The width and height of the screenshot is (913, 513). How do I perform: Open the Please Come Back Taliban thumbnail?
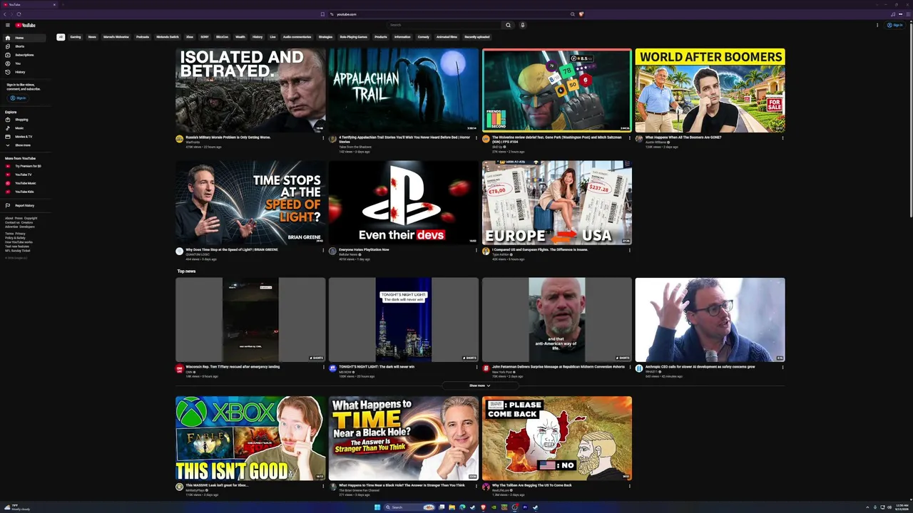click(556, 438)
